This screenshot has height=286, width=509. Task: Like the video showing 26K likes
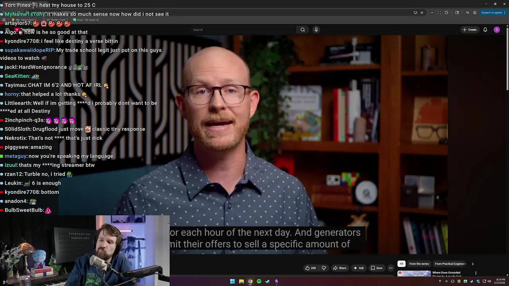(311, 268)
